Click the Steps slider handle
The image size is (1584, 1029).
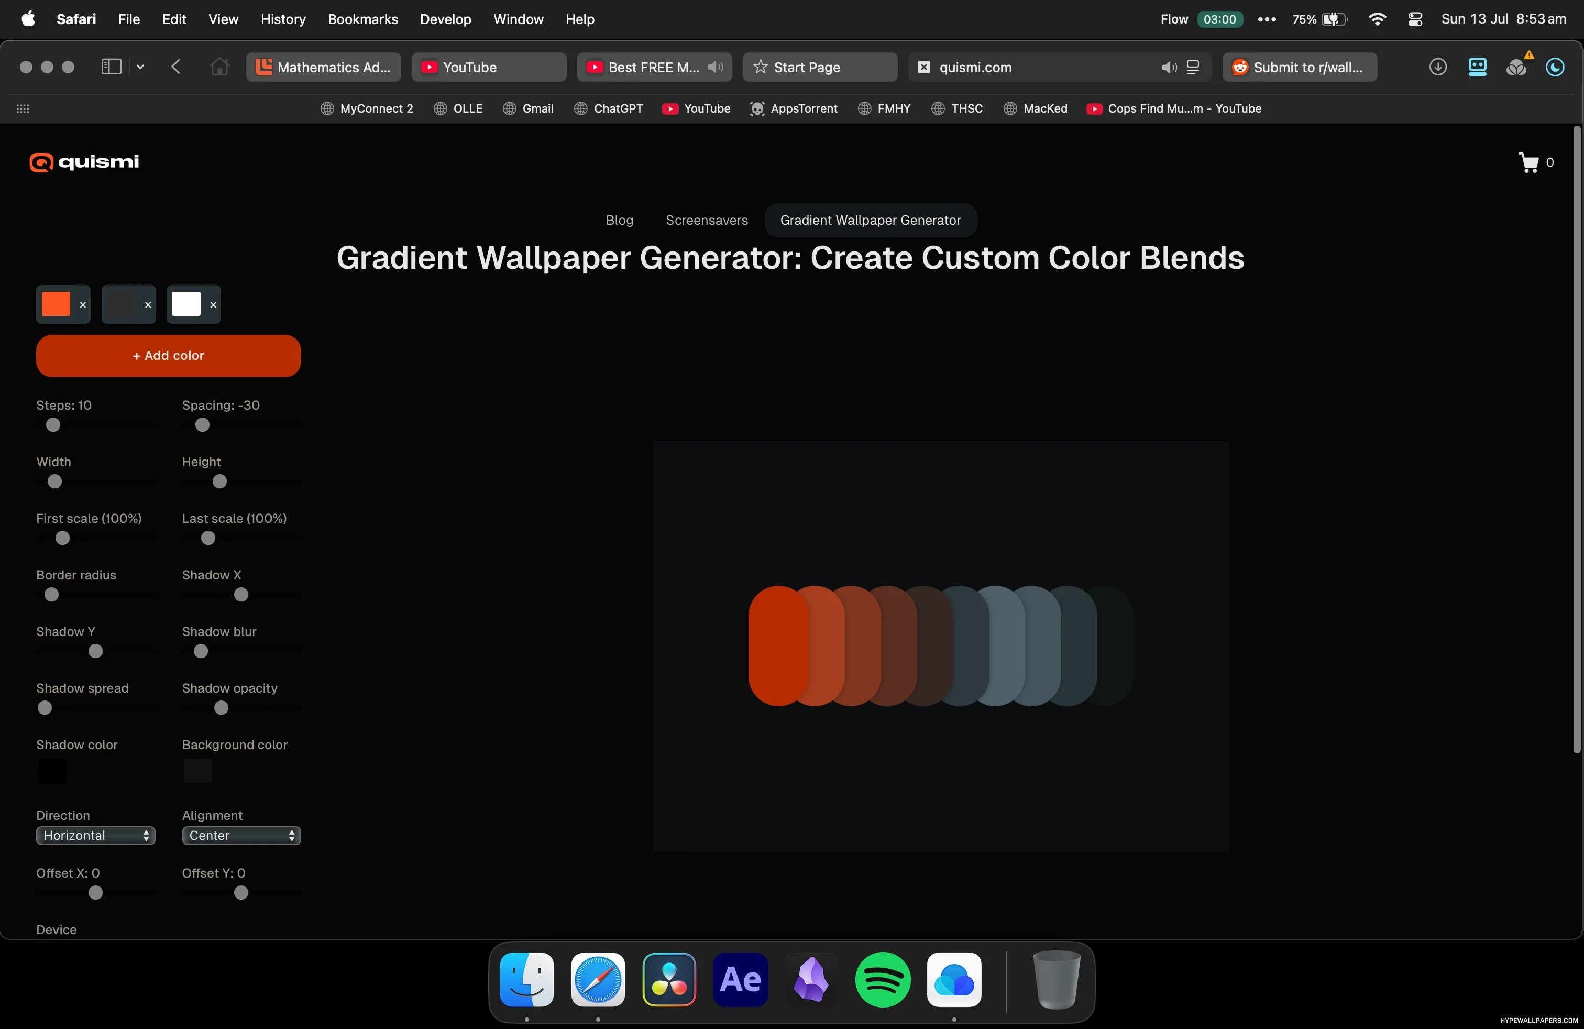click(53, 424)
